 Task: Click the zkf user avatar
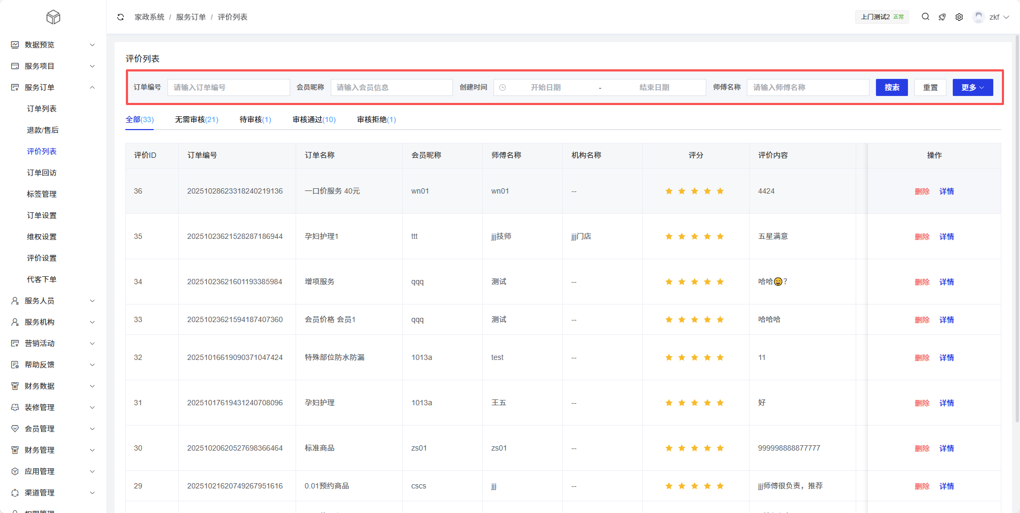pos(978,17)
